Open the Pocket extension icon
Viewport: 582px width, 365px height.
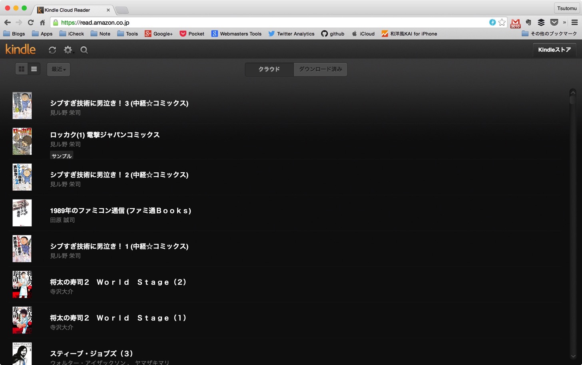coord(554,22)
